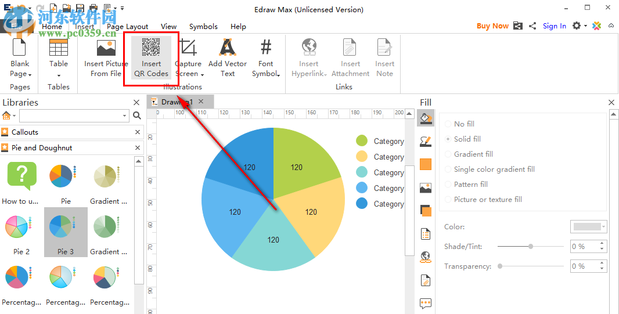Adjust the Shade/Tint slider handle
This screenshot has height=314, width=619.
click(x=531, y=246)
